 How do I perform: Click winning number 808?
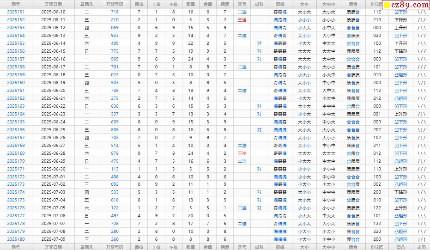[x=115, y=130]
